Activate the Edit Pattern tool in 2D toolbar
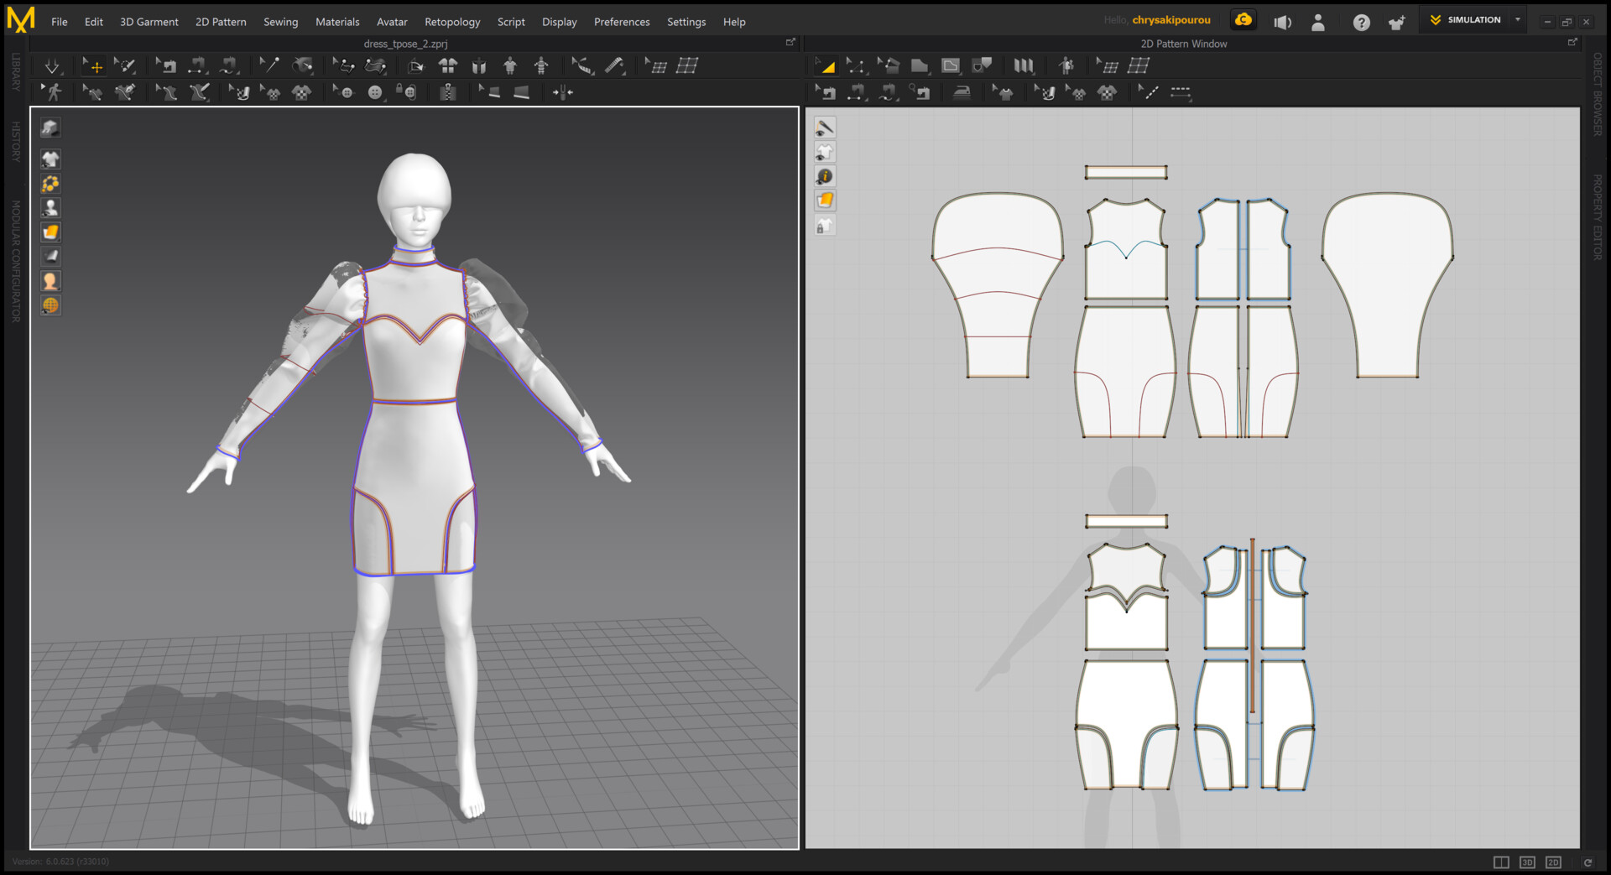The height and width of the screenshot is (875, 1611). [x=855, y=66]
